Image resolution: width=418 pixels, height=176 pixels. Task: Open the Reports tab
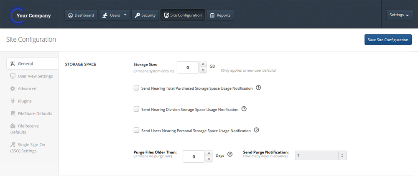click(220, 15)
